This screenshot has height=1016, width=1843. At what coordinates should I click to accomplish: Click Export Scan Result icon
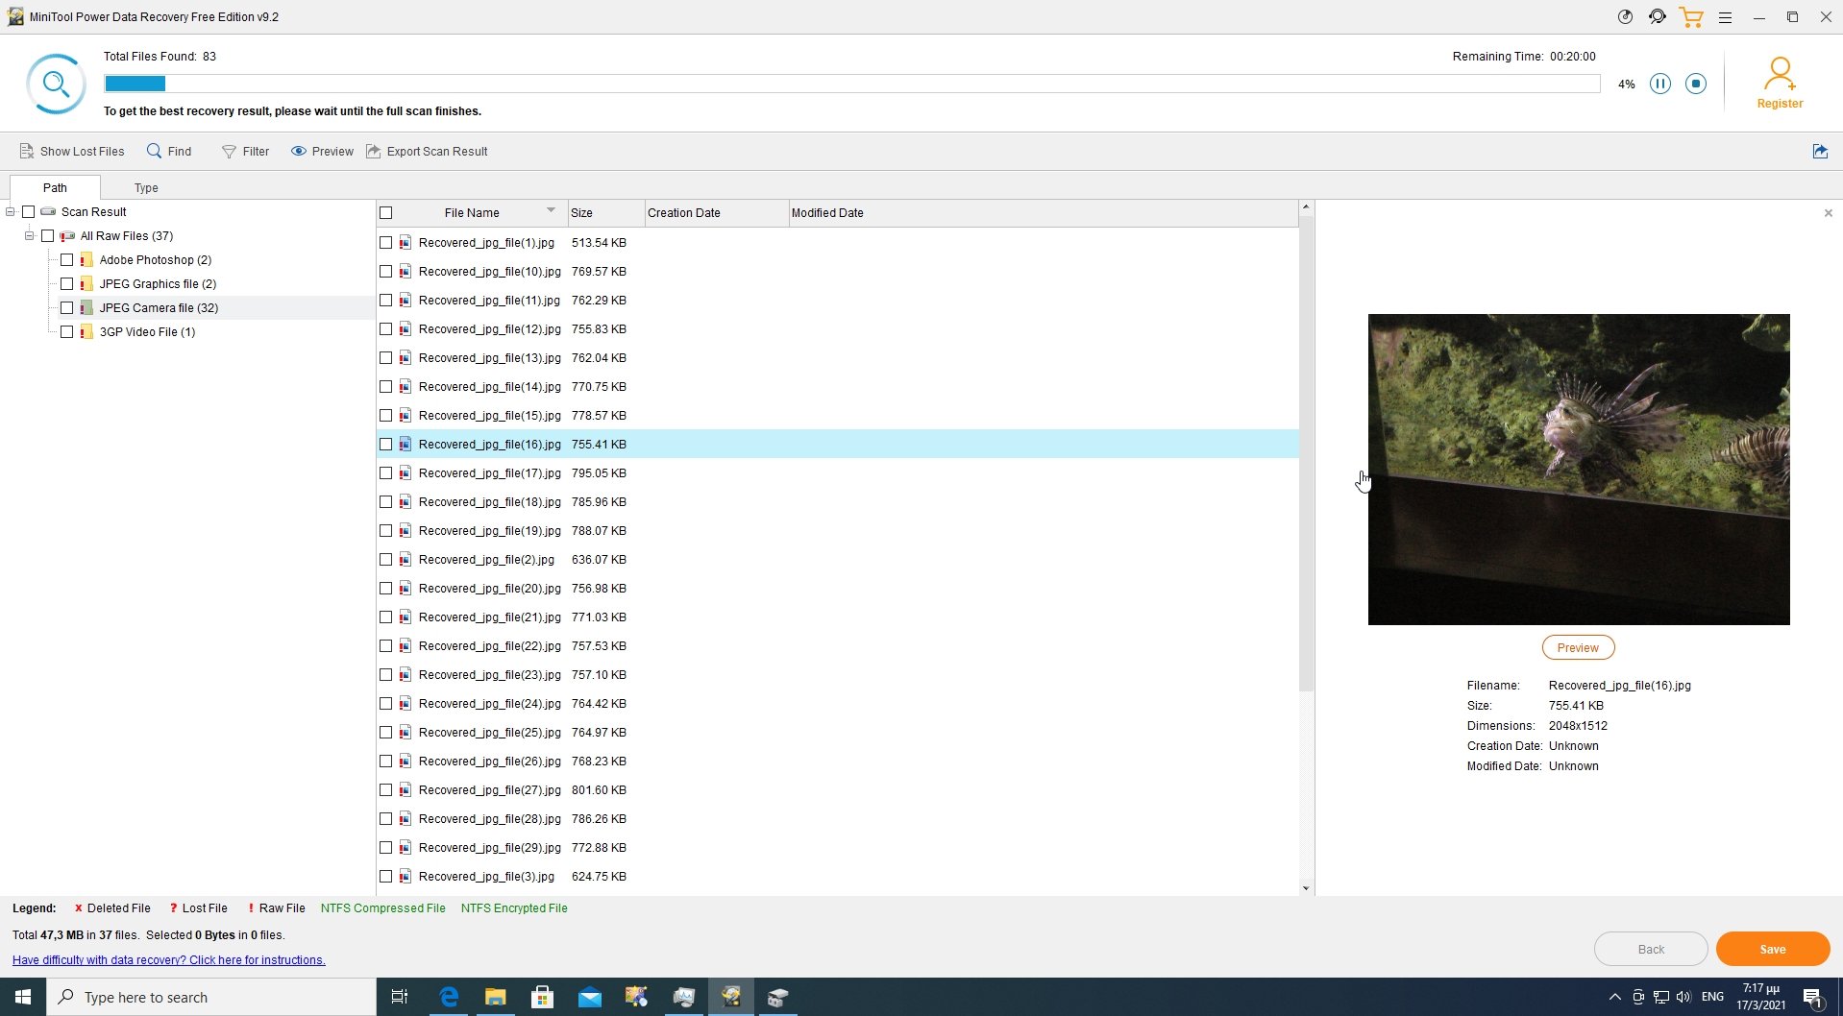click(374, 152)
